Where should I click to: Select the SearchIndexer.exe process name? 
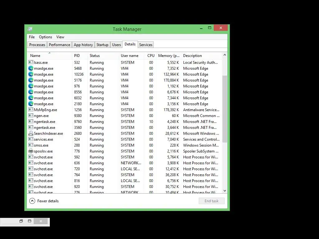pyautogui.click(x=48, y=133)
